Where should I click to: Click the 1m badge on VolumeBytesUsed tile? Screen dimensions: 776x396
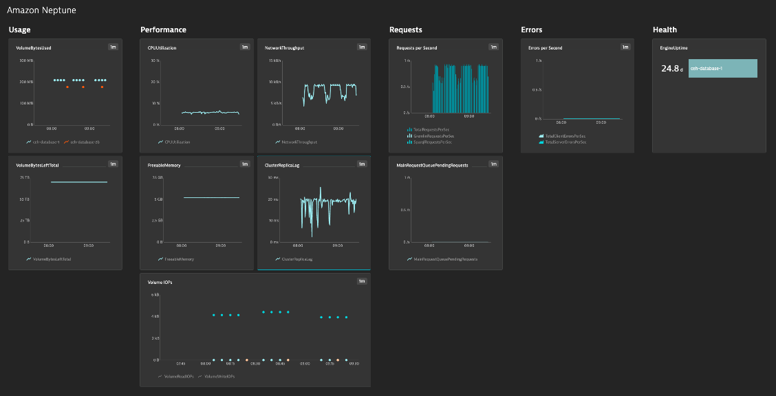click(x=113, y=47)
